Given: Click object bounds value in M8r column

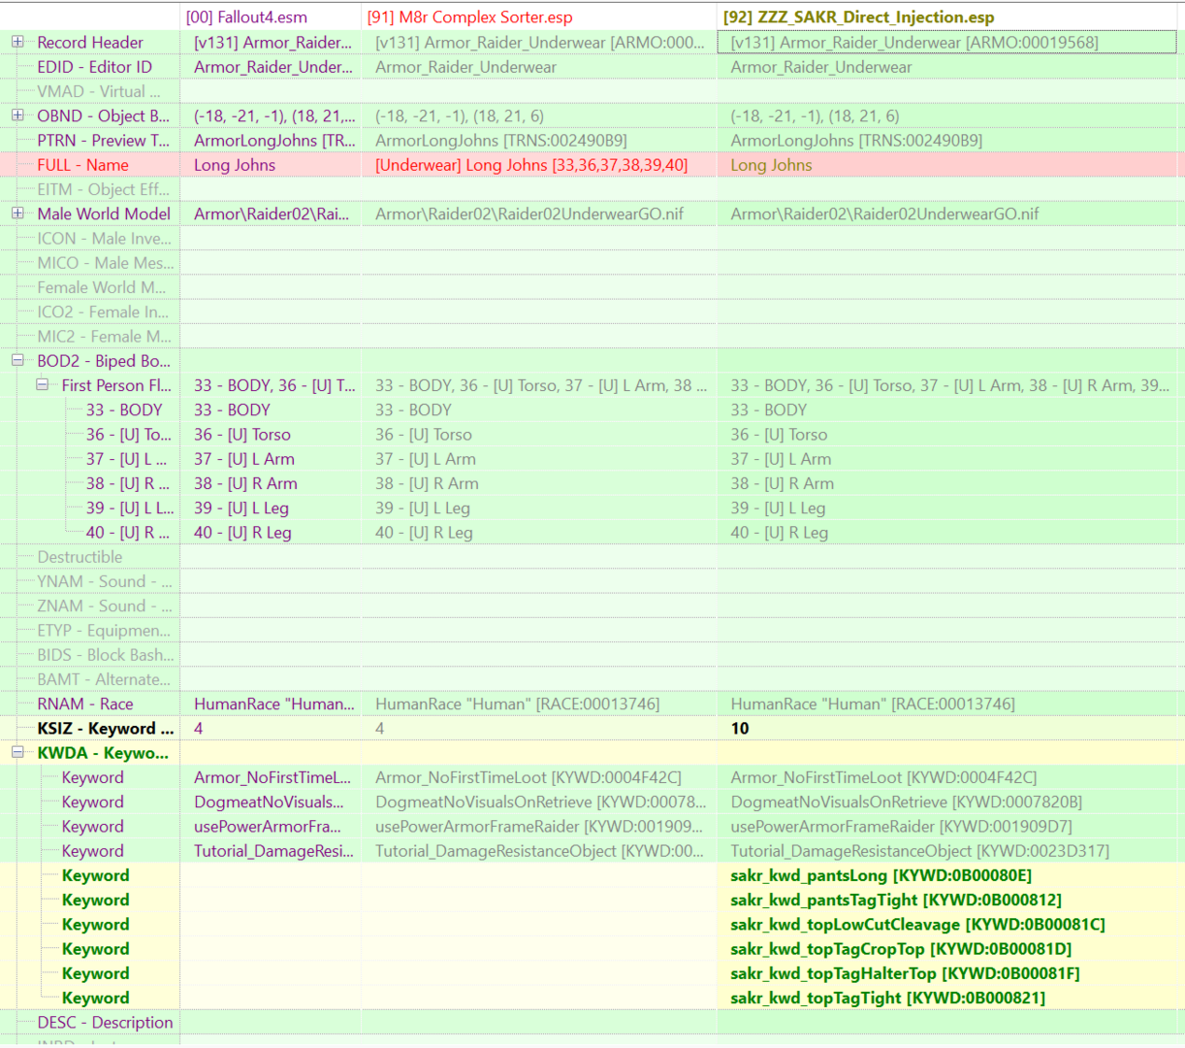Looking at the screenshot, I should (460, 115).
